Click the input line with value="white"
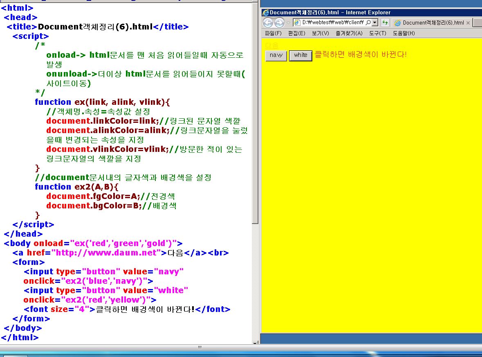 [x=106, y=291]
